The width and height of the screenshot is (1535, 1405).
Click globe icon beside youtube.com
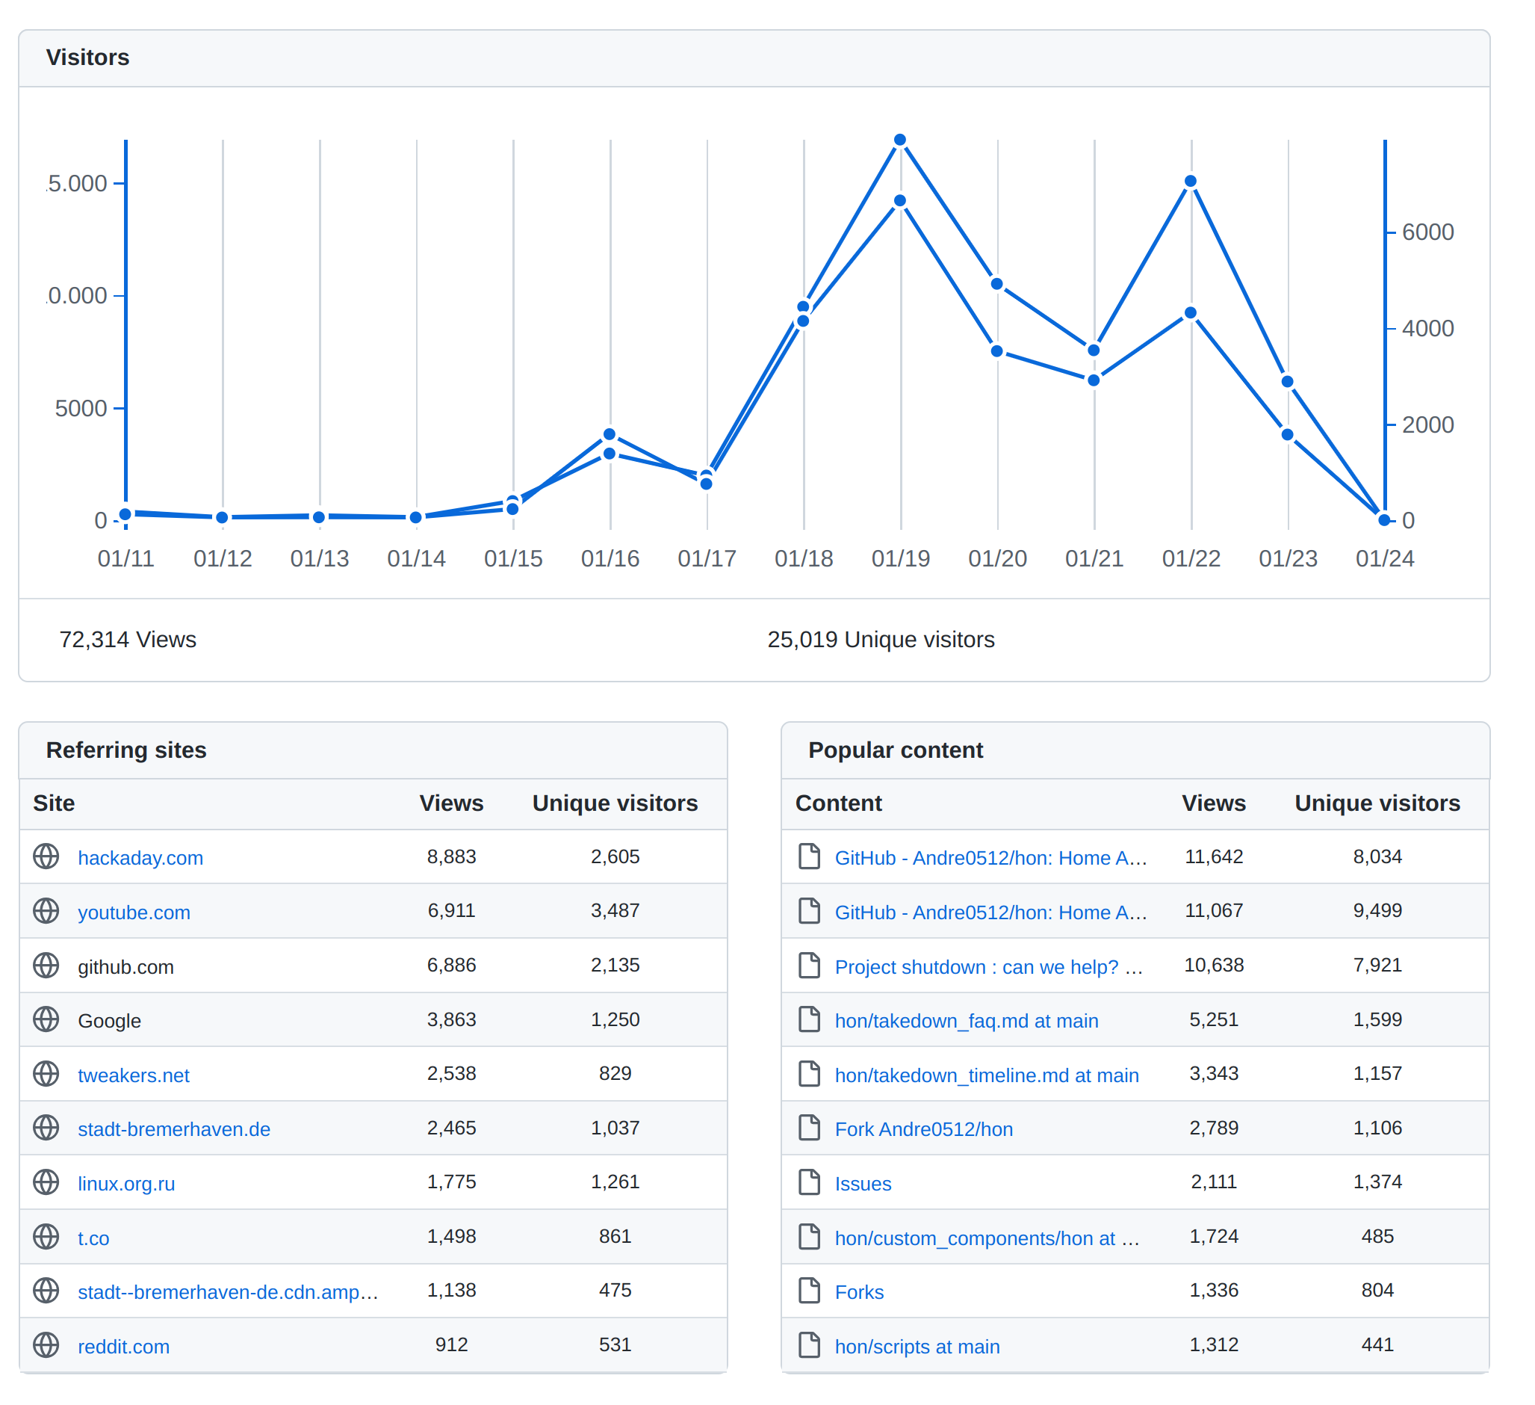pos(46,910)
